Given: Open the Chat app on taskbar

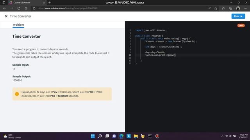Looking at the screenshot, I should pos(114,136).
